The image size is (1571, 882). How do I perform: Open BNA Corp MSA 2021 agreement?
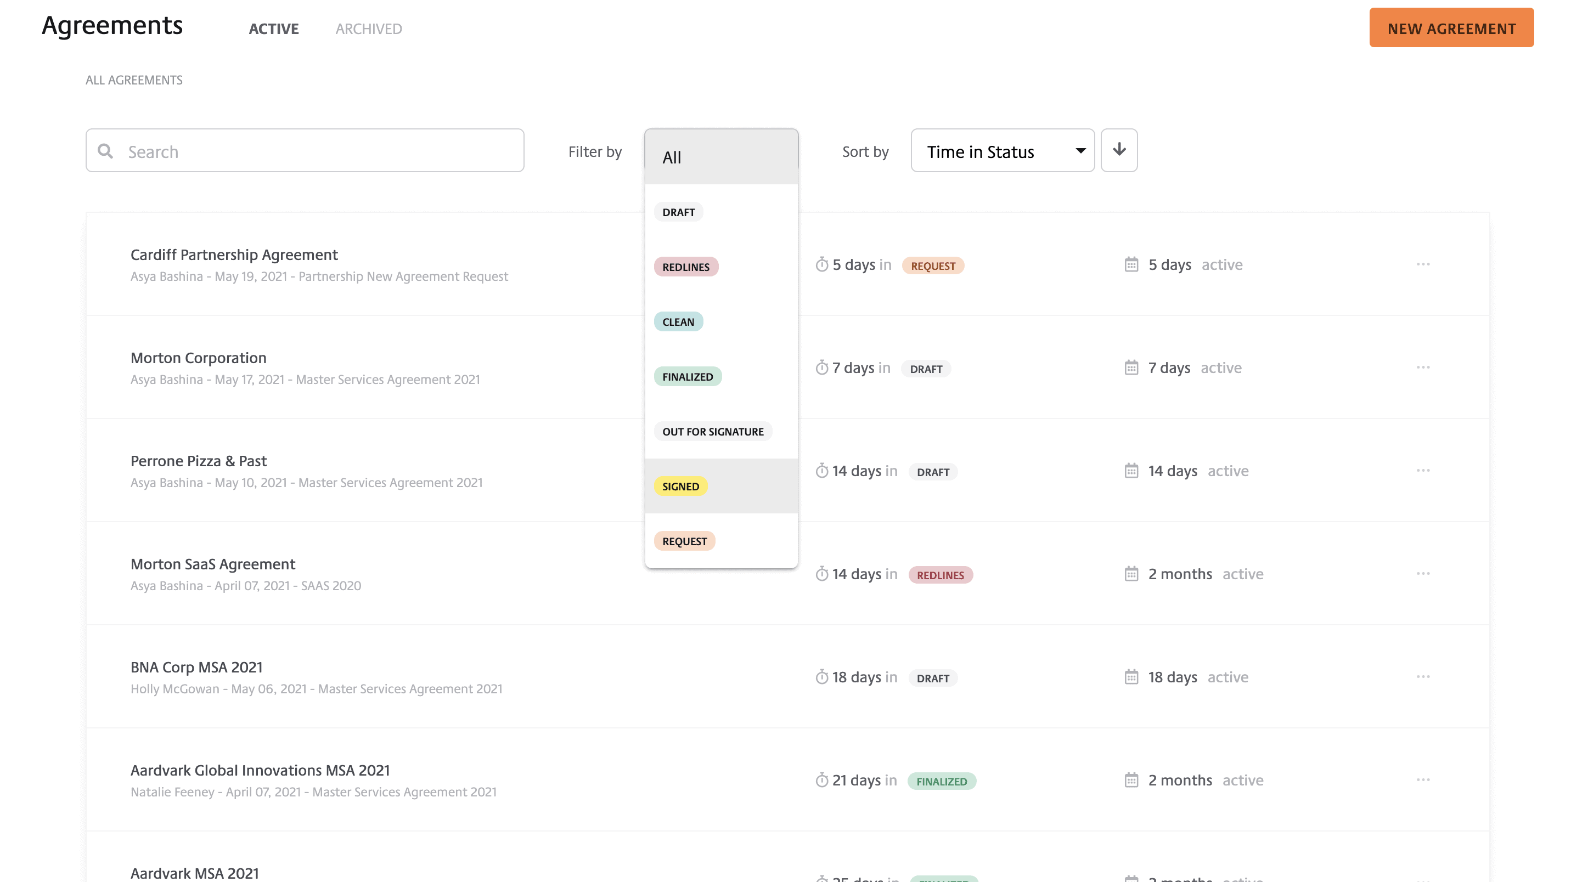click(x=196, y=667)
